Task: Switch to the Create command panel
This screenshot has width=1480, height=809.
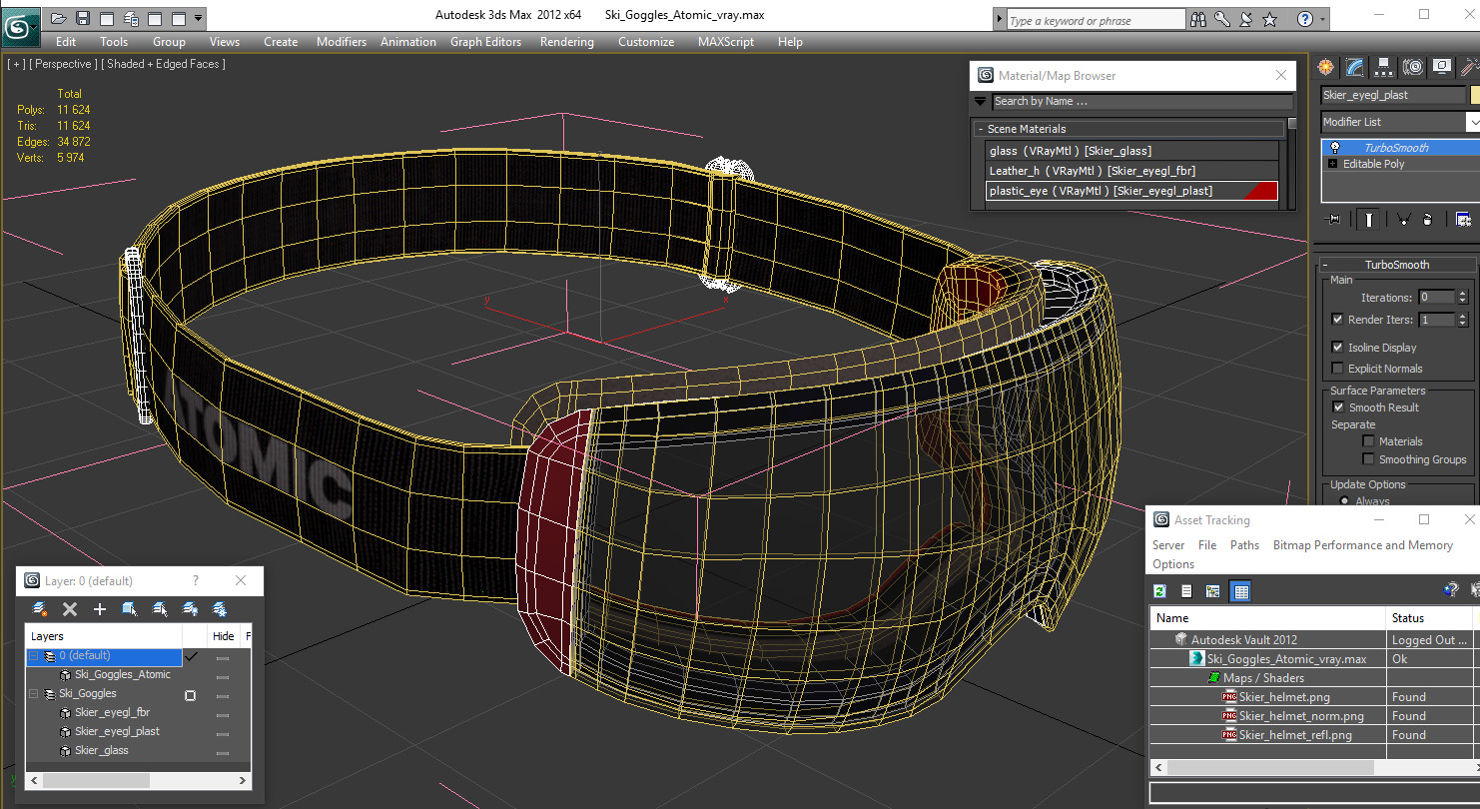Action: (1325, 67)
